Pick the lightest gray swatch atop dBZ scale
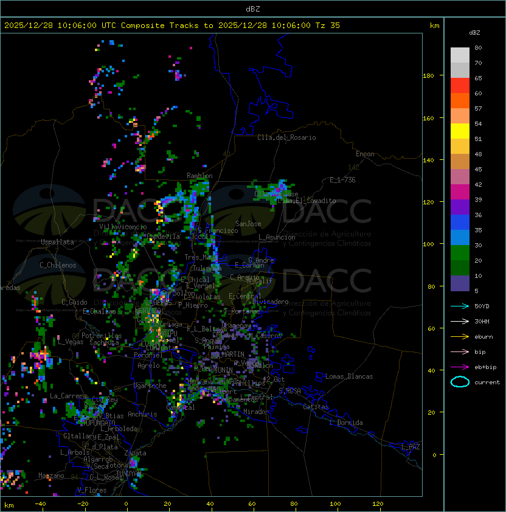This screenshot has width=506, height=512. pos(460,55)
